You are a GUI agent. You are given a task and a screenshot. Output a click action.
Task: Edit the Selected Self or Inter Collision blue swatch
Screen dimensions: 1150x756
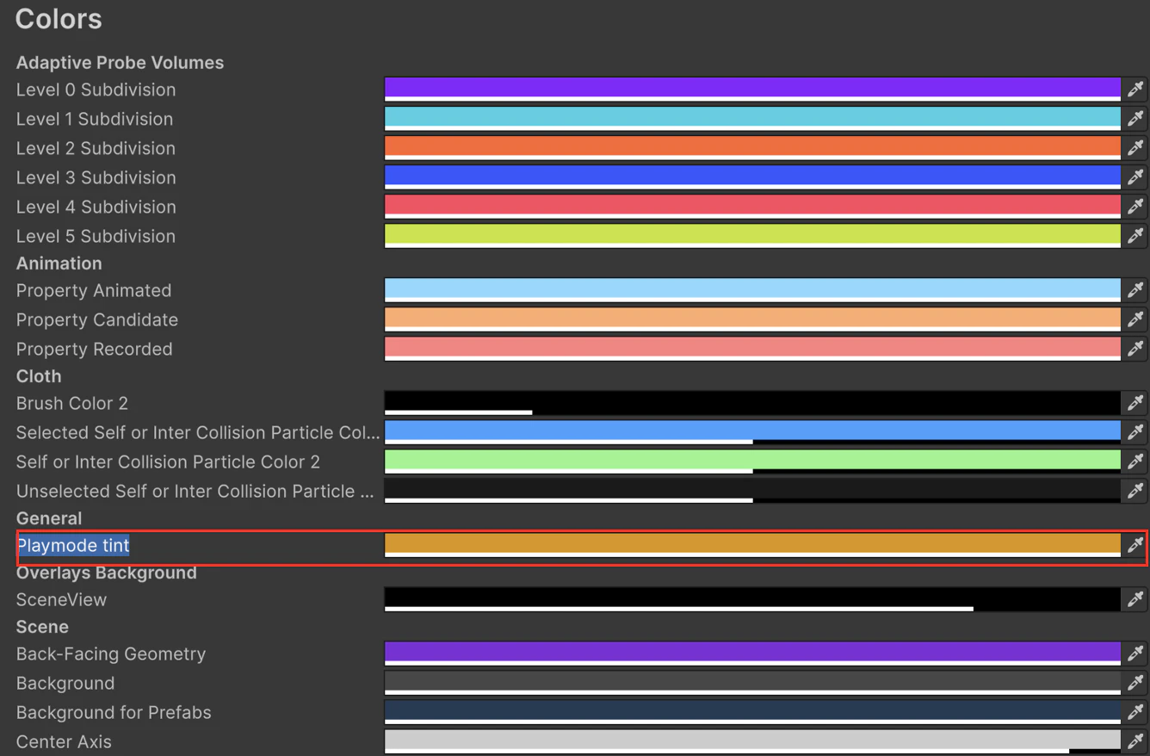(752, 432)
